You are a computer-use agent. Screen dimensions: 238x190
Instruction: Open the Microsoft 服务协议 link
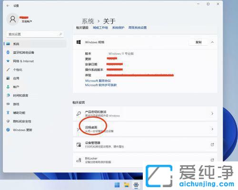(98, 80)
